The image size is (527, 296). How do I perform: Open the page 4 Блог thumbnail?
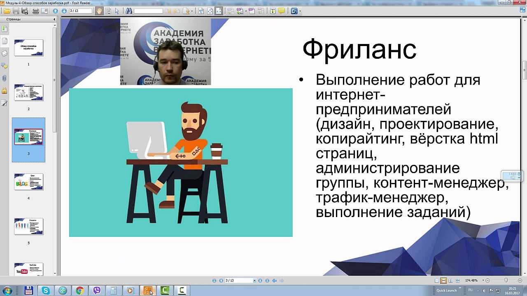(29, 182)
